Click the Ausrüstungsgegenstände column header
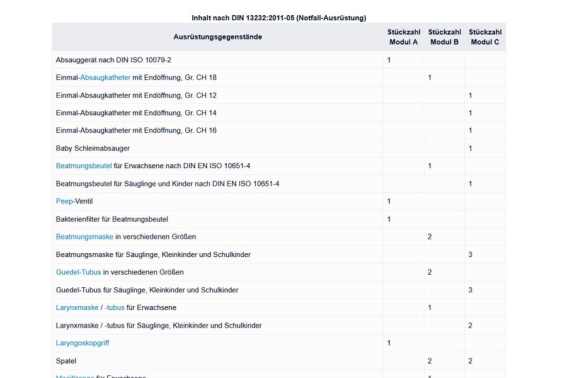The width and height of the screenshot is (567, 378). point(217,37)
